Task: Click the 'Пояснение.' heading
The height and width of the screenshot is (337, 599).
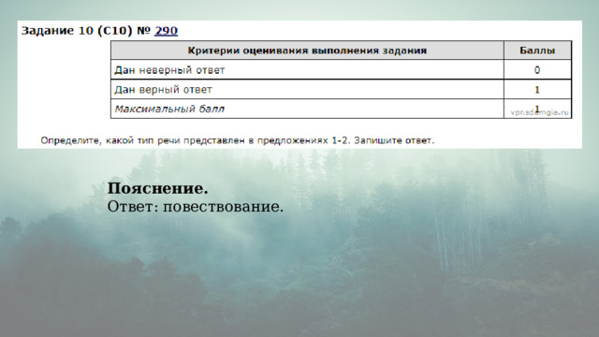Action: tap(158, 188)
